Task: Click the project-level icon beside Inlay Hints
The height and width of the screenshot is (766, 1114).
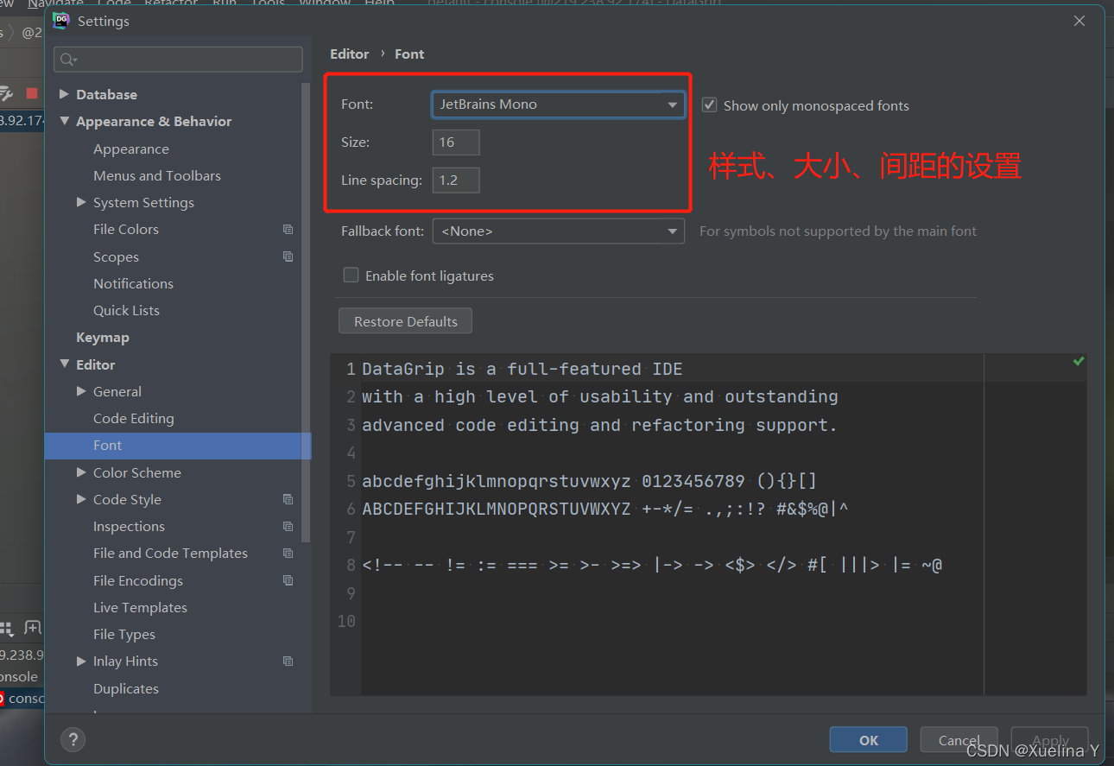Action: 288,662
